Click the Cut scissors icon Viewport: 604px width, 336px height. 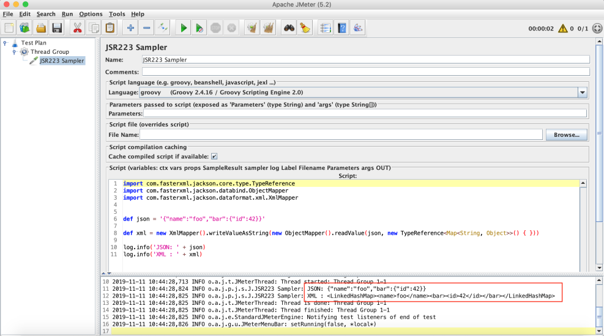[78, 27]
